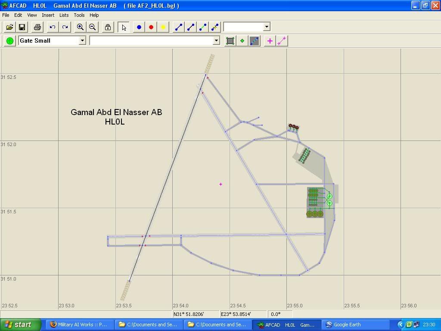Redo the last undone edit
This screenshot has width=441, height=331.
[65, 27]
